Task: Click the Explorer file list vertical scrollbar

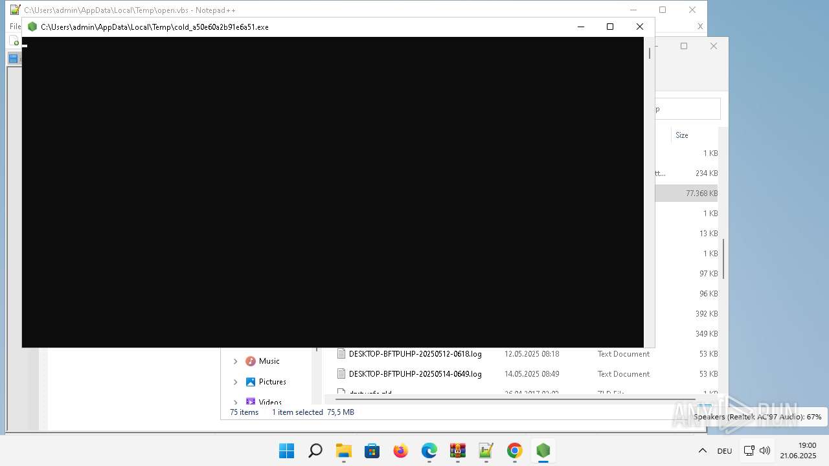Action: click(x=723, y=259)
